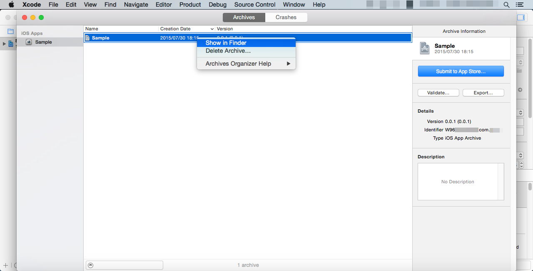This screenshot has width=533, height=271.
Task: Open Spotlight search in menu bar
Action: [x=506, y=5]
